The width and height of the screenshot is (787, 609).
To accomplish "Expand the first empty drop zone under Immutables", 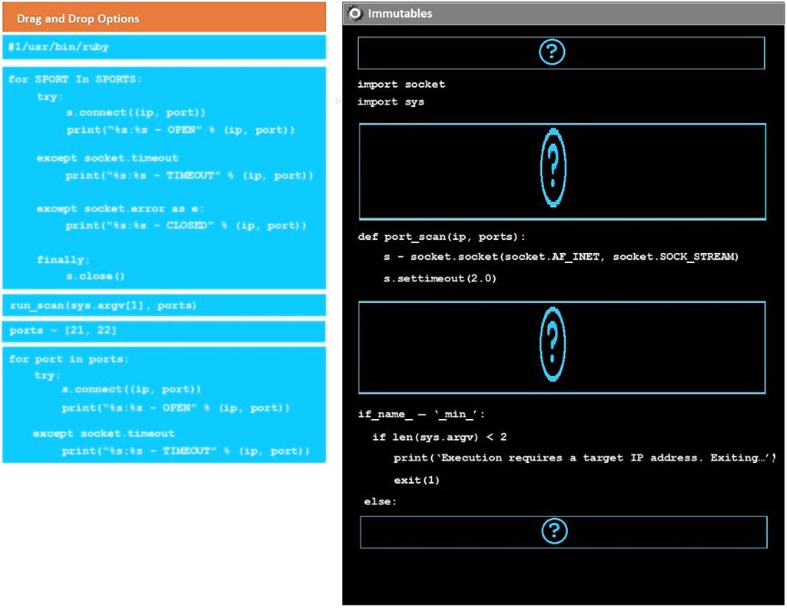I will (560, 52).
